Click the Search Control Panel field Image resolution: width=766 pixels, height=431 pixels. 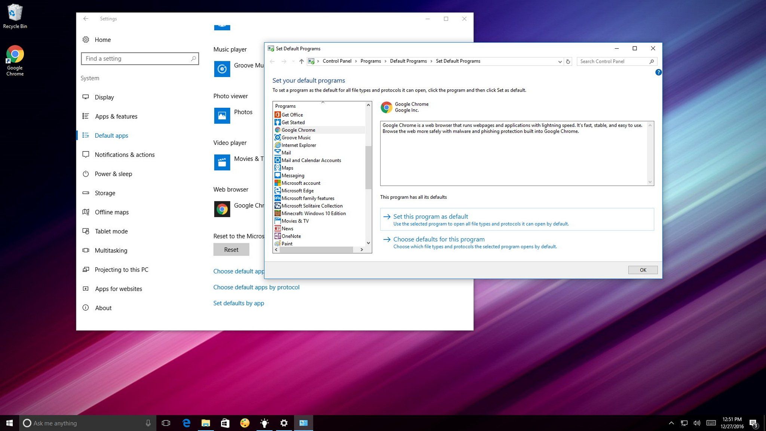pos(613,61)
